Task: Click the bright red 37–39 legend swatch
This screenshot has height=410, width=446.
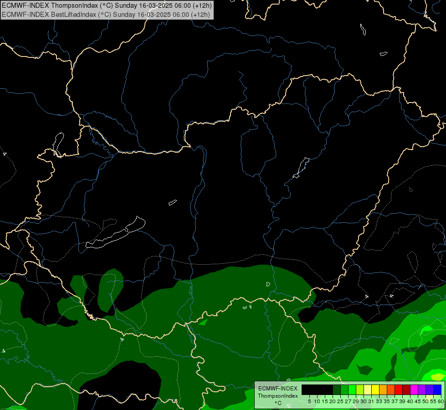Action: pyautogui.click(x=399, y=389)
